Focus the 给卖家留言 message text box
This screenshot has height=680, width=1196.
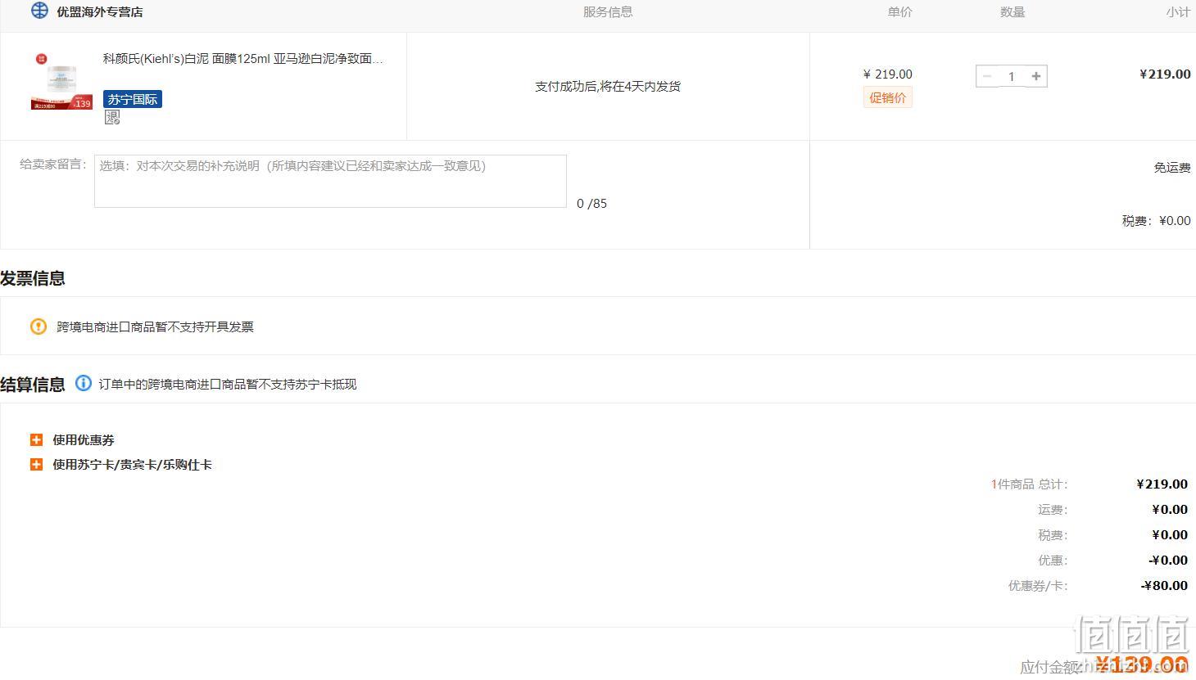pos(330,181)
